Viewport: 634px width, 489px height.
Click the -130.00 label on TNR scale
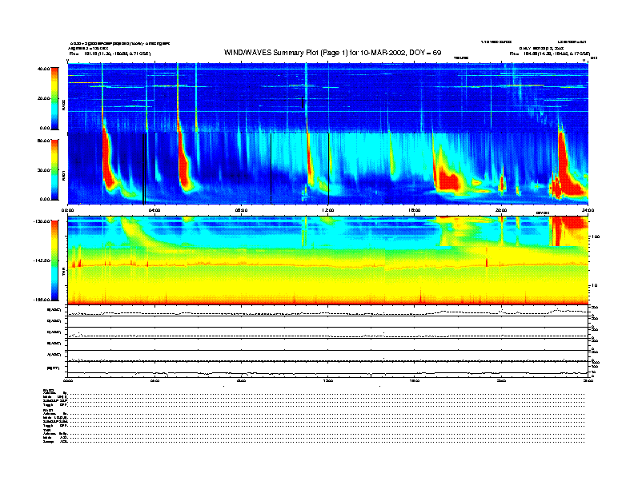point(42,221)
